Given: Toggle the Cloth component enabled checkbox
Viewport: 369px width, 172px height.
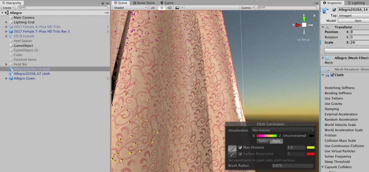Looking at the screenshot, I should 332,75.
